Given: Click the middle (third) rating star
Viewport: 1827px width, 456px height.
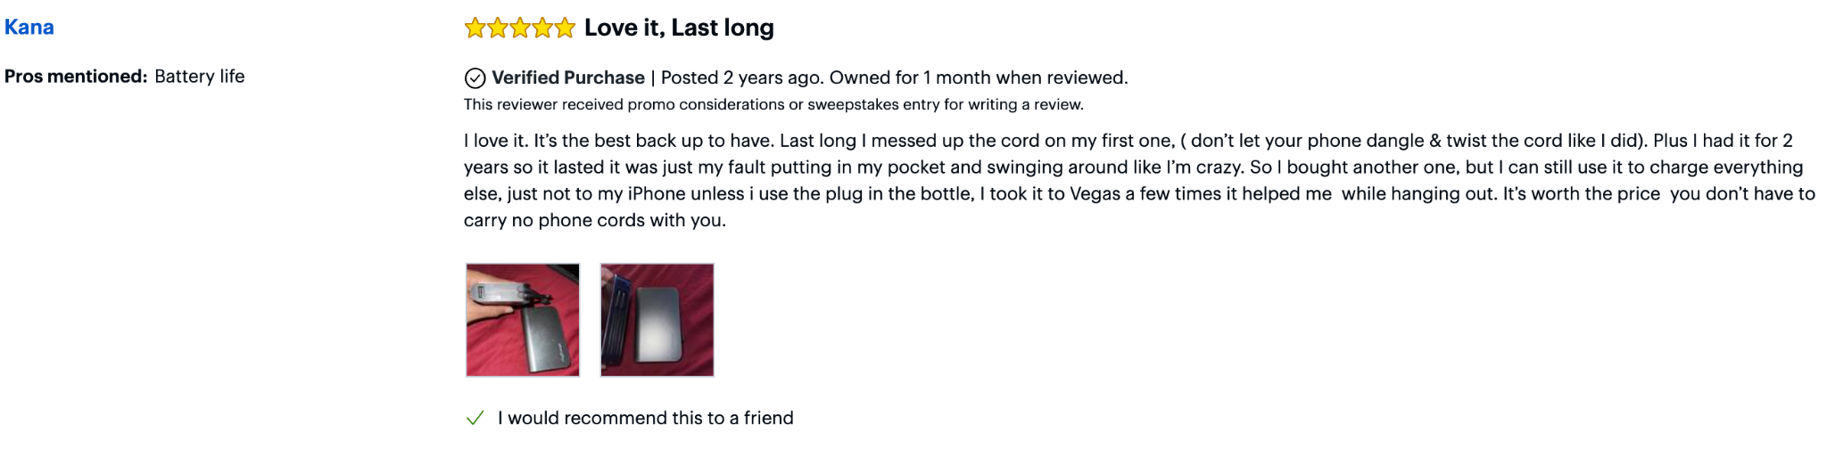Looking at the screenshot, I should click(x=519, y=28).
